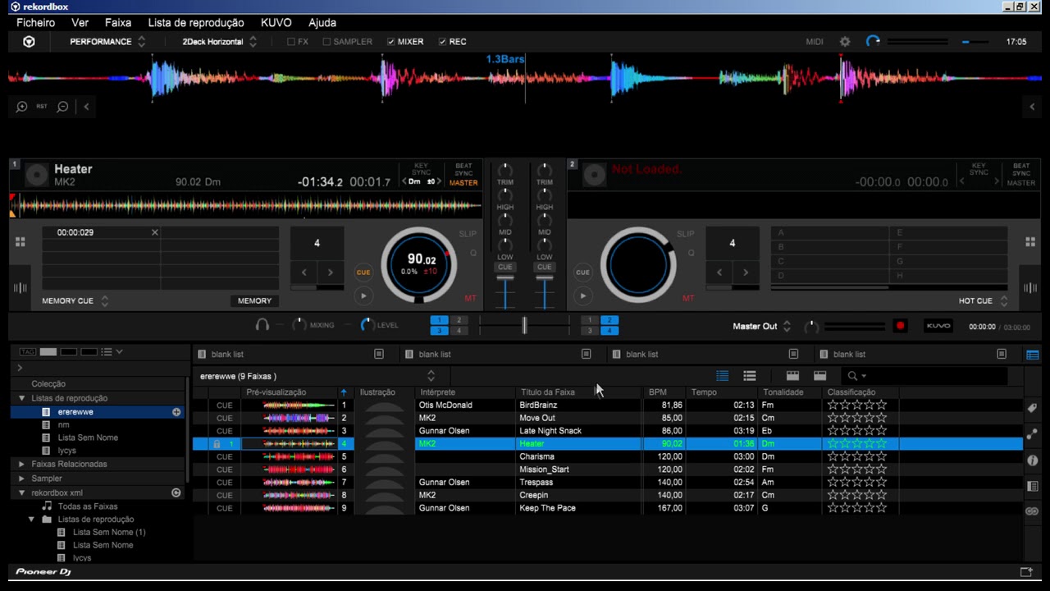Collapse the rekordbox xml tree node
This screenshot has width=1050, height=591.
22,492
